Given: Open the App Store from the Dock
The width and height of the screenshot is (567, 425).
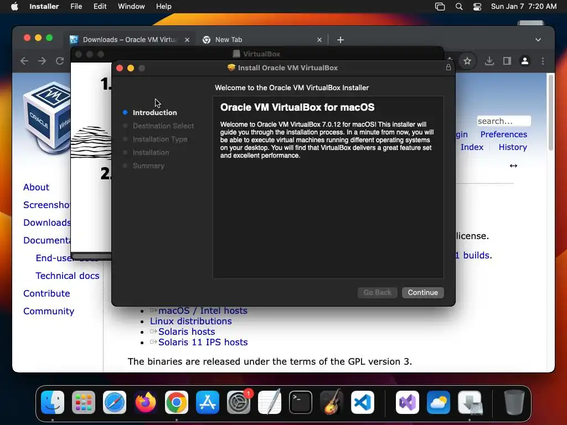Looking at the screenshot, I should click(208, 402).
